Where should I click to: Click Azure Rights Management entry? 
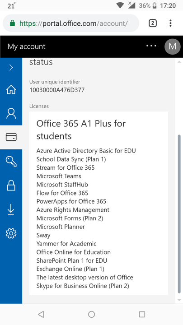[73, 210]
